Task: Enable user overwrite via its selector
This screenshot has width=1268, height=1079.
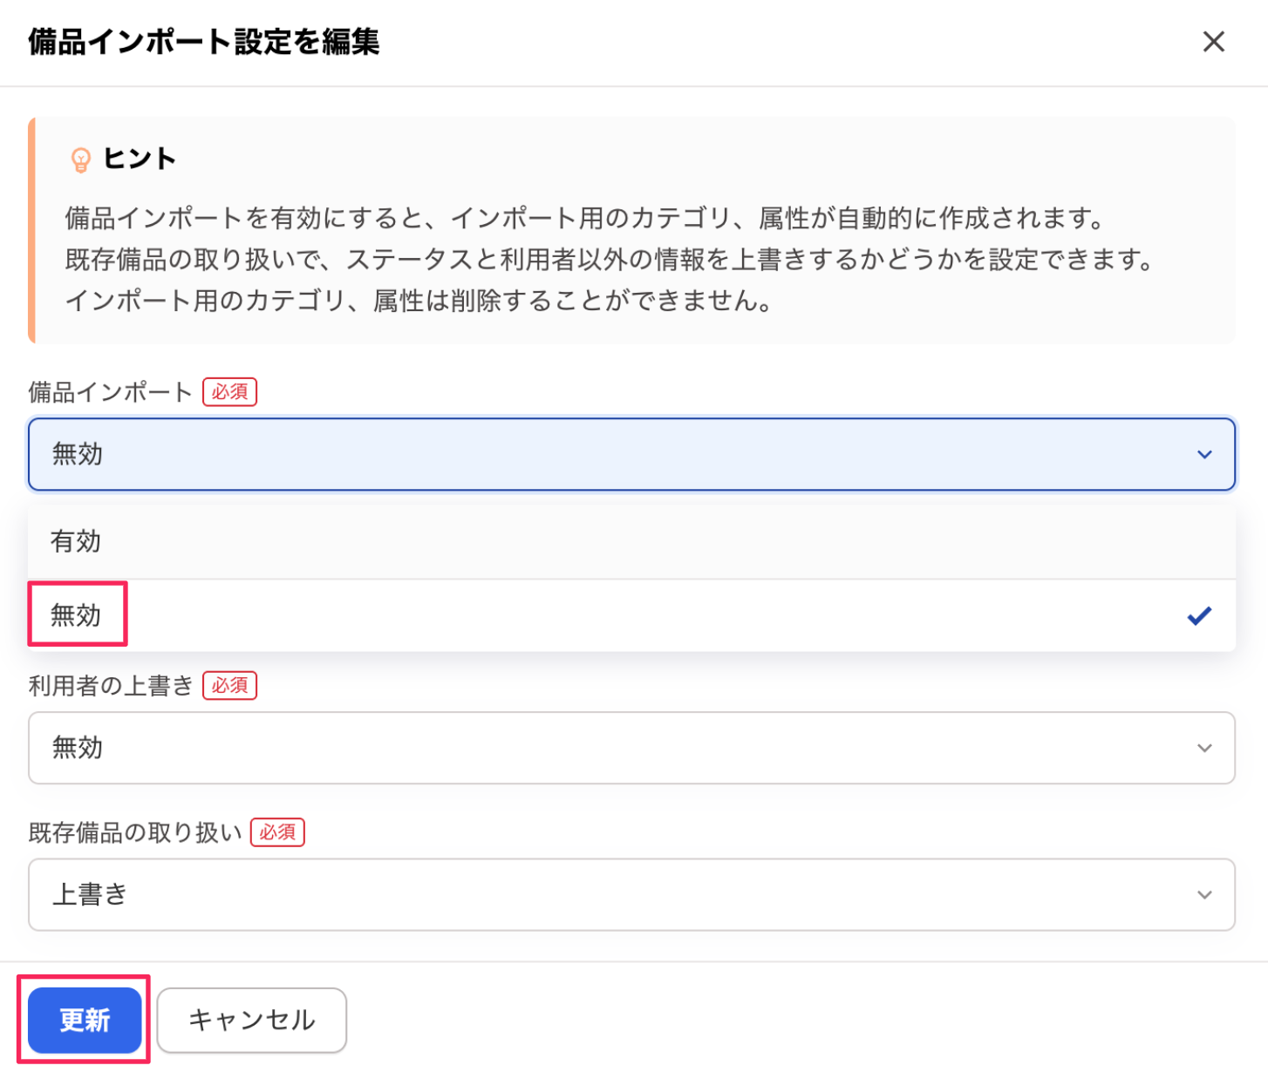Action: [632, 748]
